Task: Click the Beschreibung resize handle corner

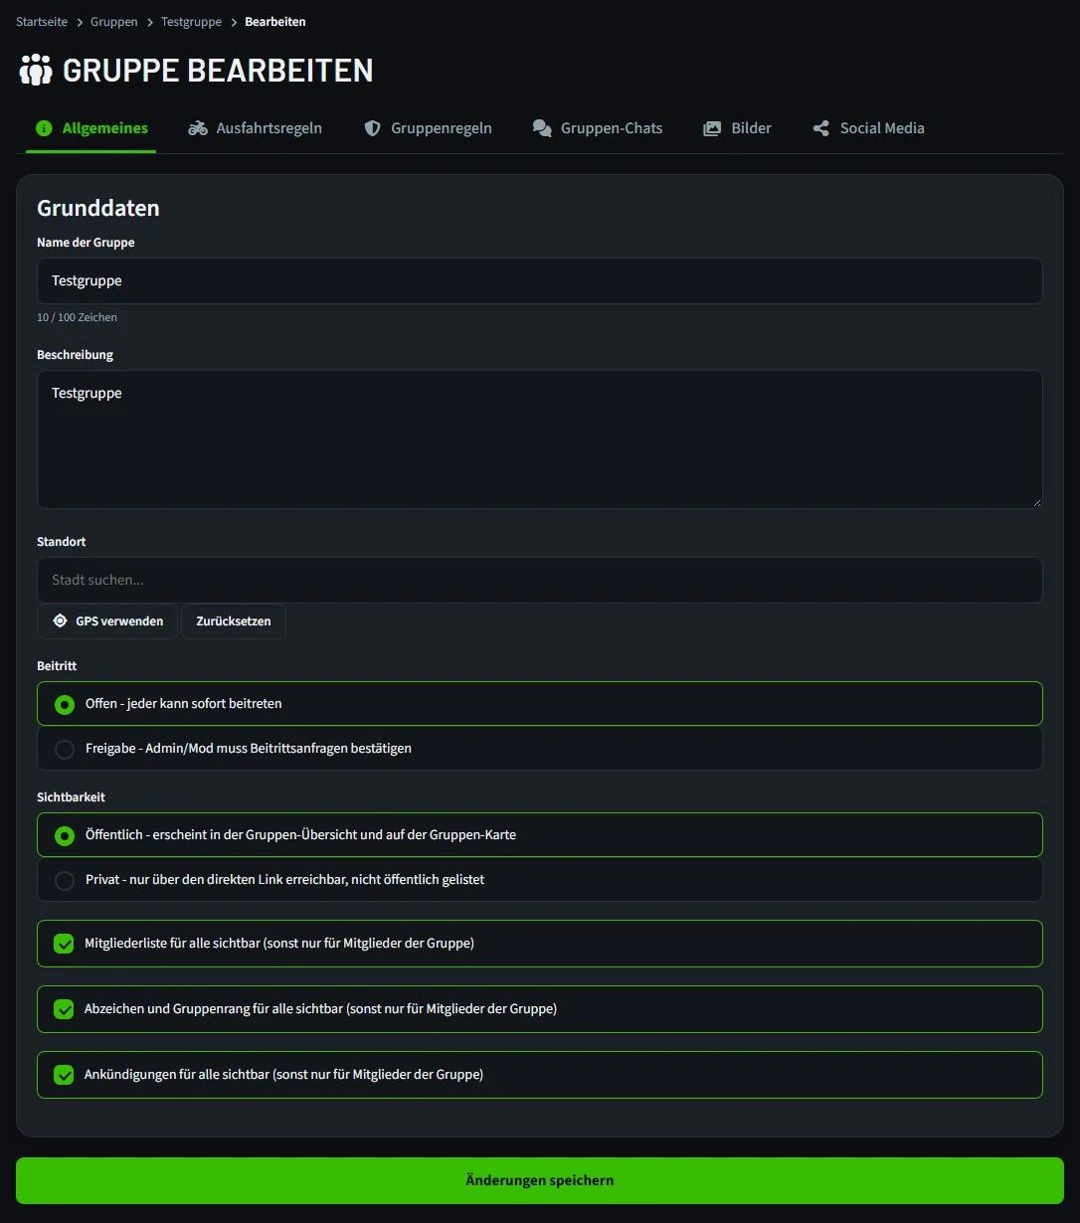Action: point(1037,503)
